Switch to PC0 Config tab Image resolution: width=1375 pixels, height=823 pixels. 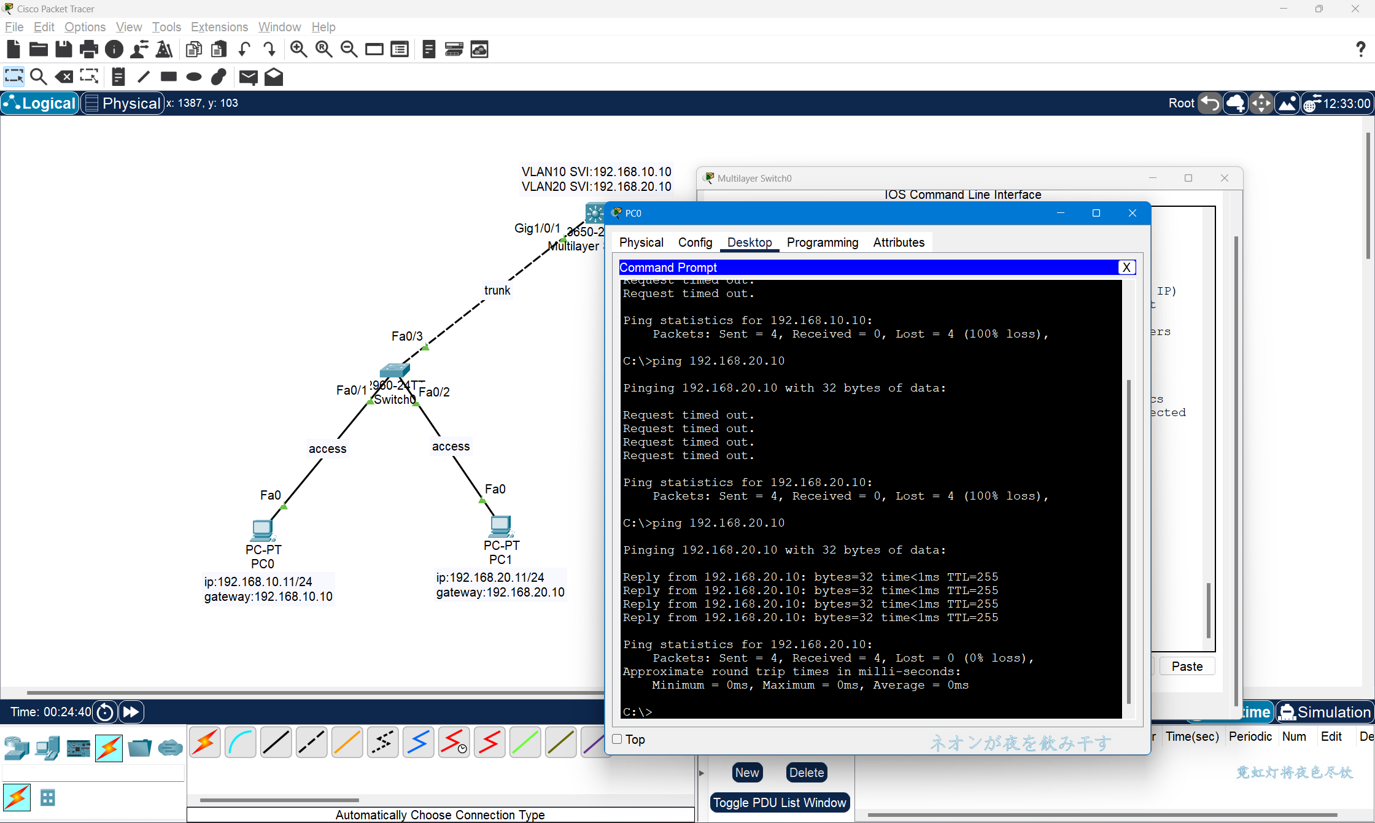pos(695,242)
